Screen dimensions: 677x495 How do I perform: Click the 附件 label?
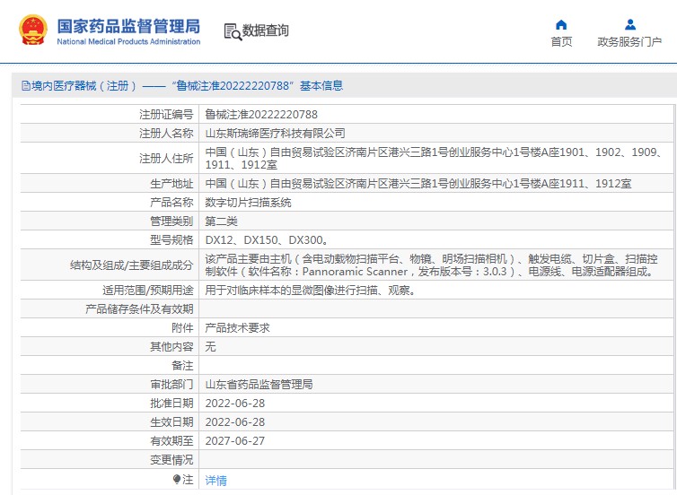coord(182,327)
